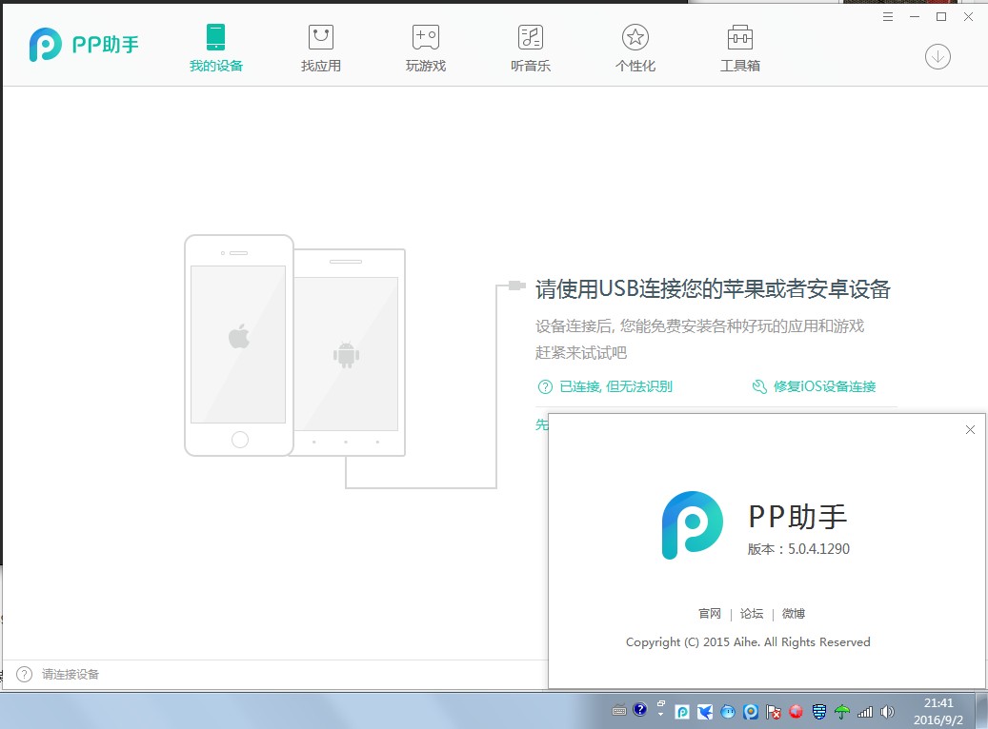Screen dimensions: 988x729
Task: Click the help icon in the status bar
Action: [x=24, y=674]
